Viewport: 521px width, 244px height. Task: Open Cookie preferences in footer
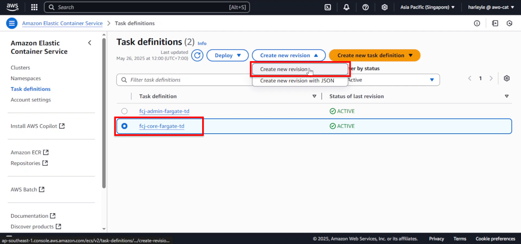point(495,239)
